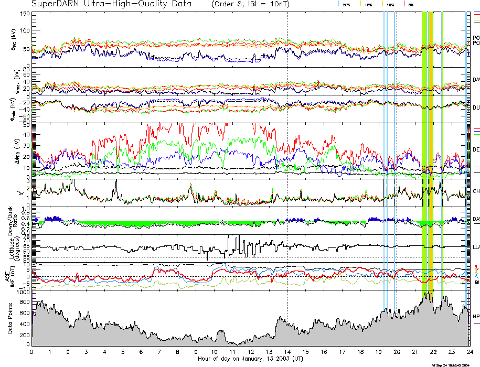The width and height of the screenshot is (480, 367).
Task: Click the light-blue 20% legend line
Action: pos(338,4)
